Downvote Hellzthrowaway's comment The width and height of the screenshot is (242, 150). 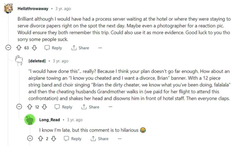(x=34, y=48)
